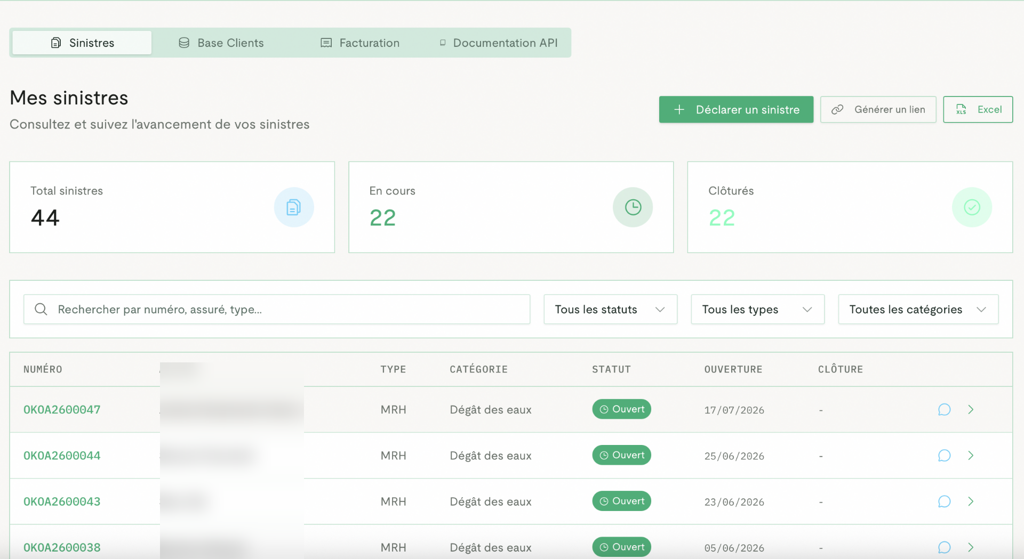Open the Facturation tab
Viewport: 1024px width, 559px height.
click(360, 43)
